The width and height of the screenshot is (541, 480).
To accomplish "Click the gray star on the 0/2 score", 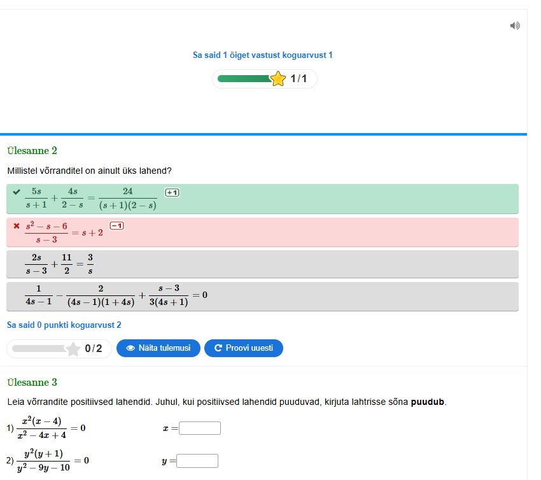I will (x=73, y=349).
